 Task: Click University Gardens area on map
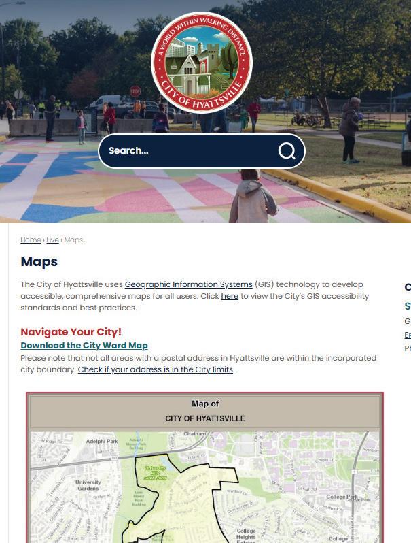88,485
